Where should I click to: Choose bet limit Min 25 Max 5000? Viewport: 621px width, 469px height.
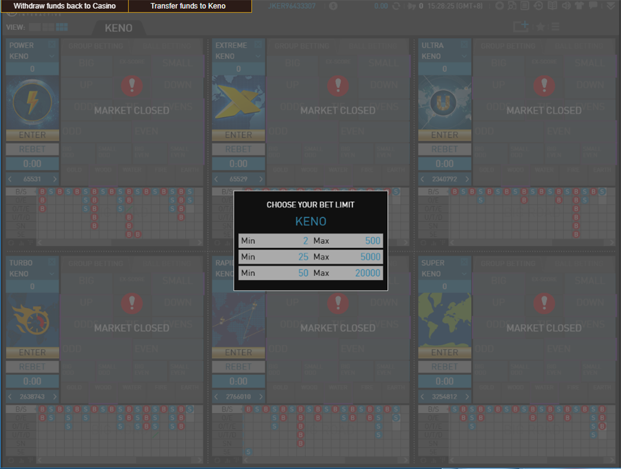310,257
